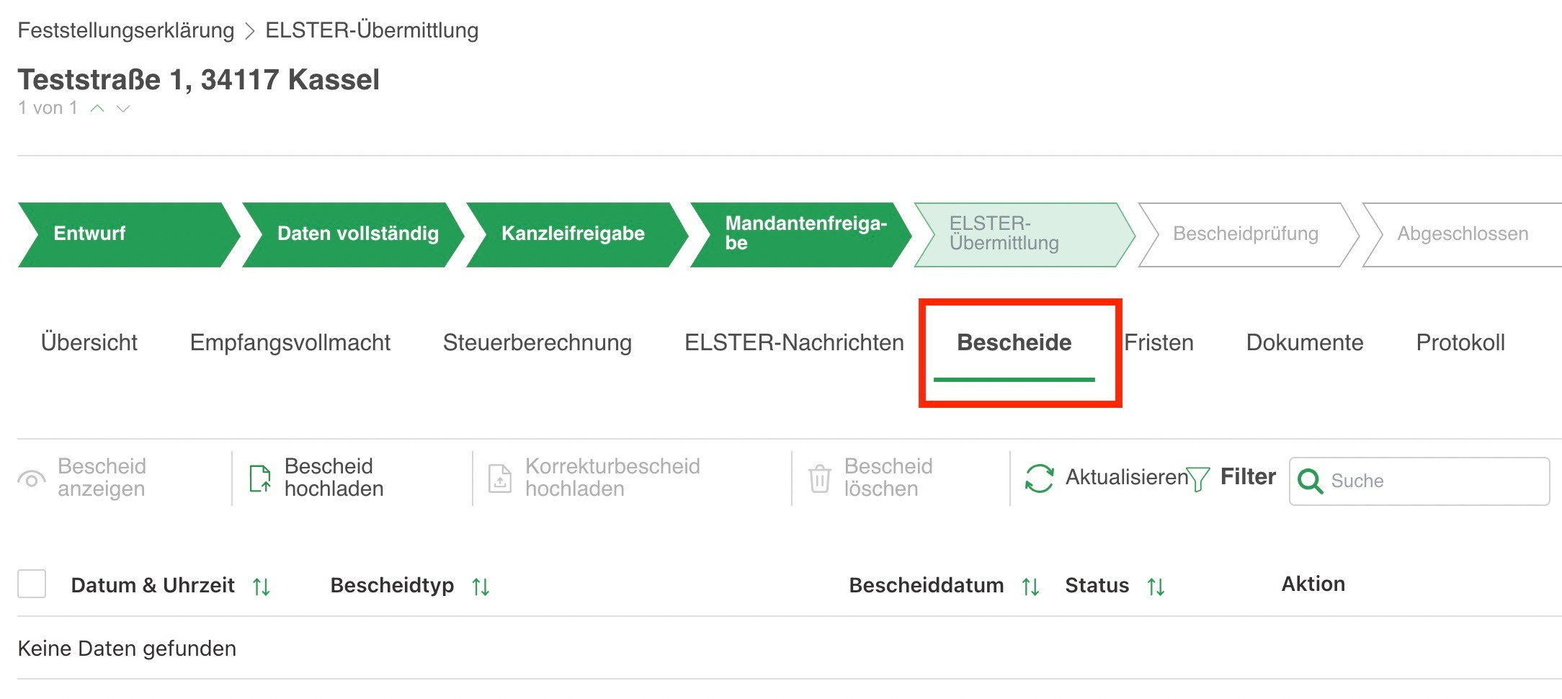Open the ELSTER-Nachrichten tab

pyautogui.click(x=794, y=342)
